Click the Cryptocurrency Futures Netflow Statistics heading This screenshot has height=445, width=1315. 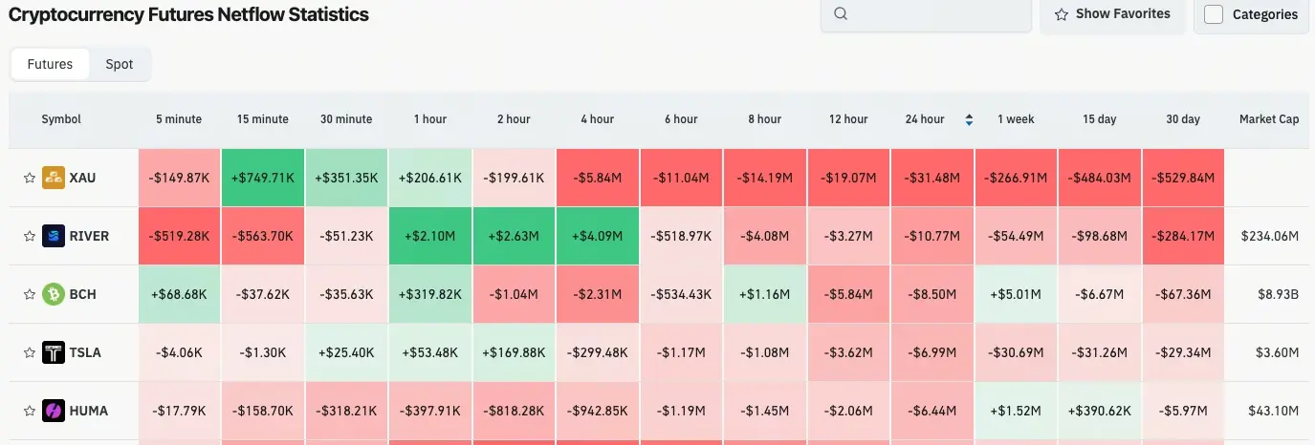coord(188,14)
